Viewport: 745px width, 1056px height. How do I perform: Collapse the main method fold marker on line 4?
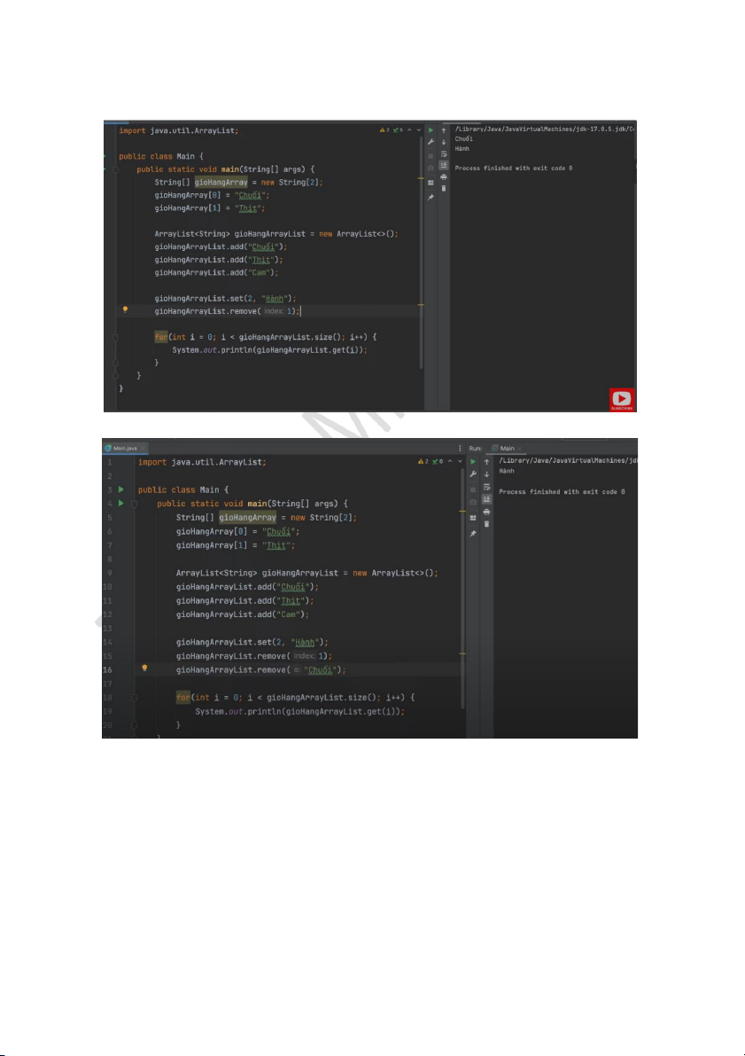134,504
